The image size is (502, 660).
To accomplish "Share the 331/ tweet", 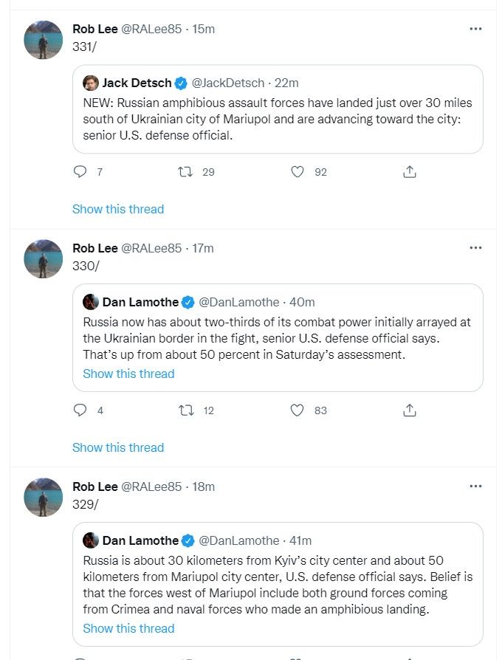I will click(410, 172).
